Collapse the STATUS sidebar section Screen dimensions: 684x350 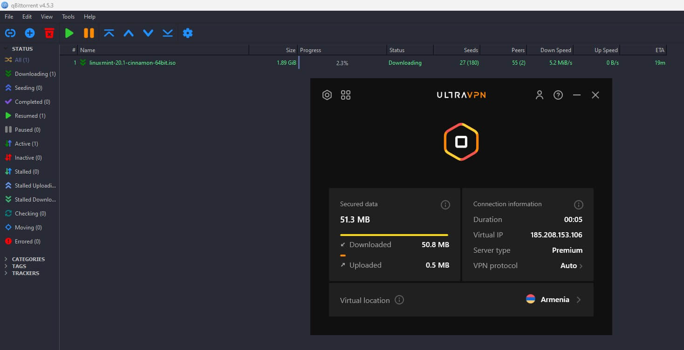[x=6, y=48]
